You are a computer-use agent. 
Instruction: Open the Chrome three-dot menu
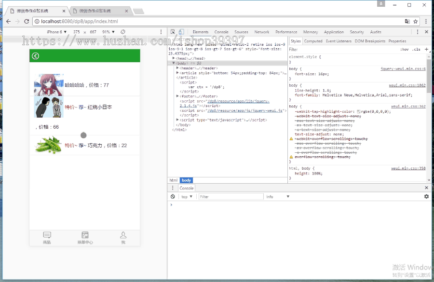[x=426, y=21]
